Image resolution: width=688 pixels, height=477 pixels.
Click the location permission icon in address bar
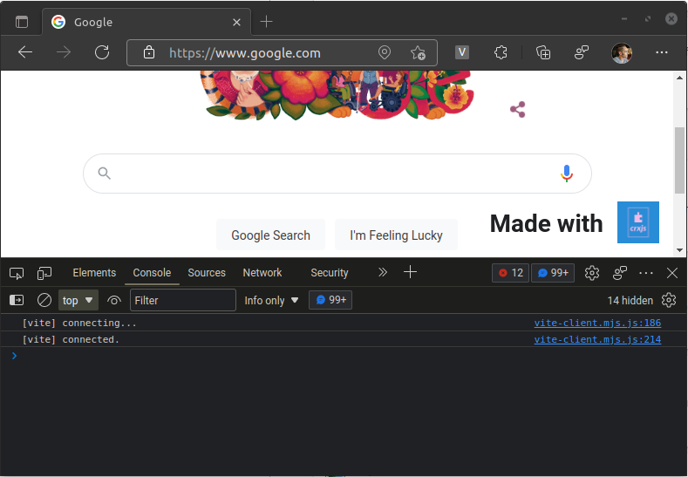385,52
